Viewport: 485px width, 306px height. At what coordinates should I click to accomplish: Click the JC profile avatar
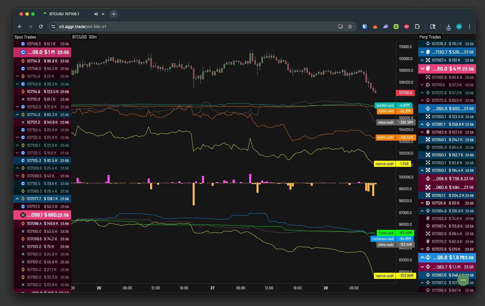459,27
